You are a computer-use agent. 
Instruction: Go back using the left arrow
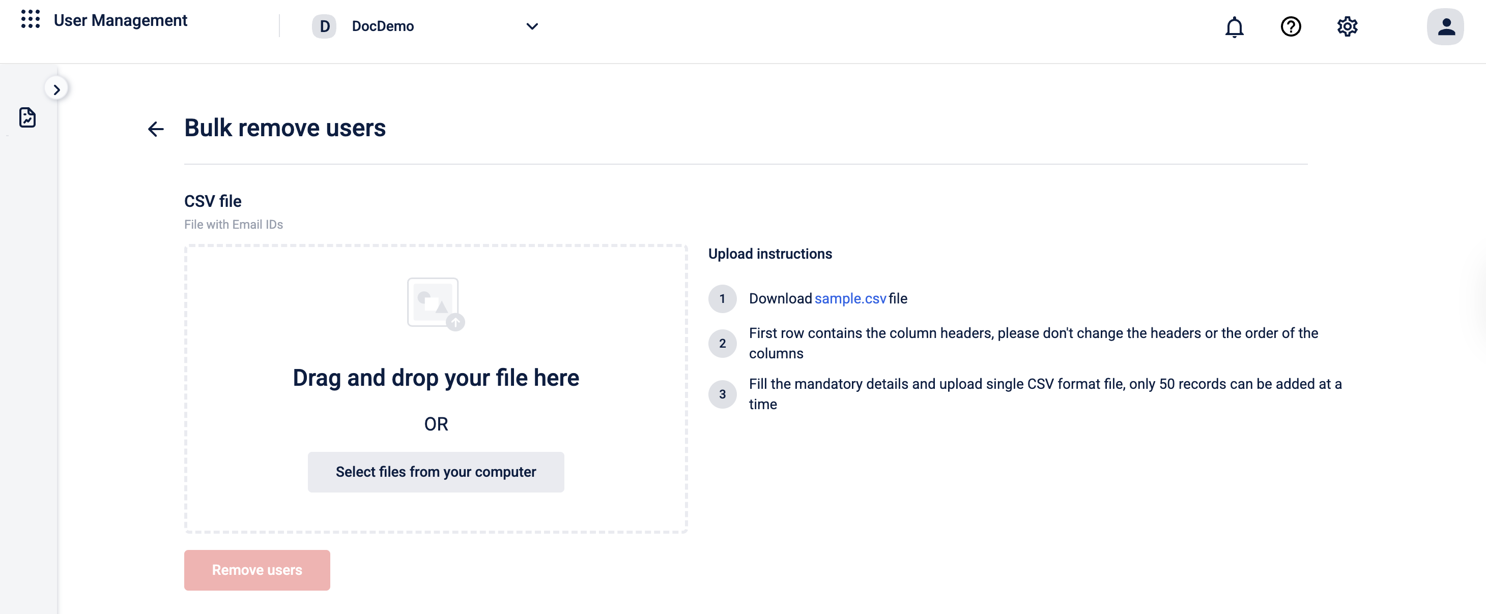tap(156, 129)
